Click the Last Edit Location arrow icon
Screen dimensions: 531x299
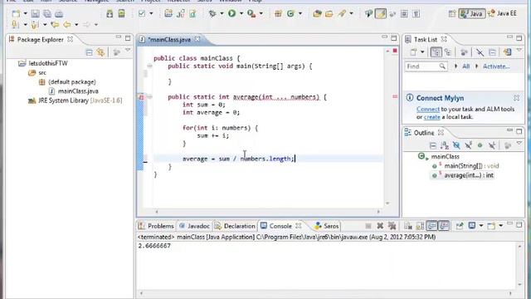55,24
